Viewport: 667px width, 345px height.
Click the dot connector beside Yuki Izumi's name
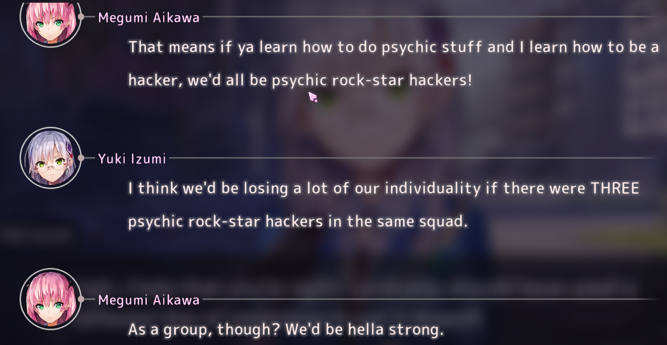point(81,158)
